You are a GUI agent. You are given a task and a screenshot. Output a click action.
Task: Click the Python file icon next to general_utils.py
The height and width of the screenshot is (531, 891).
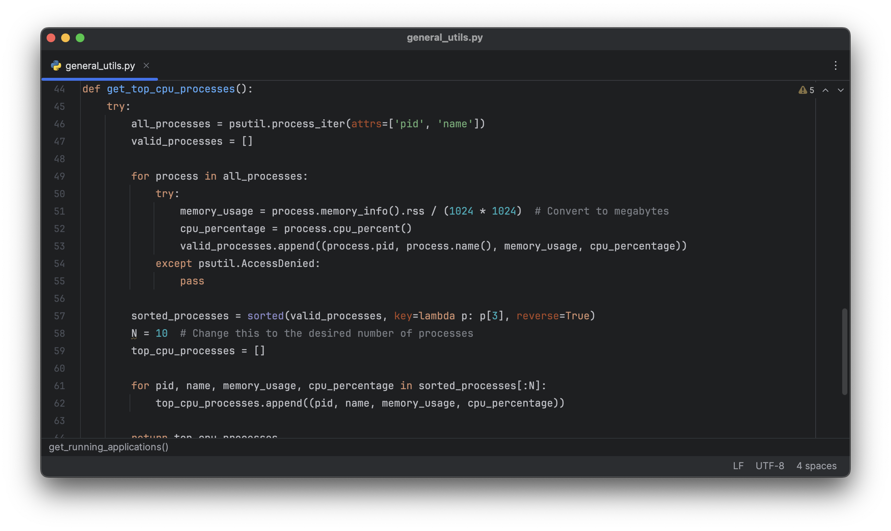[x=56, y=65]
